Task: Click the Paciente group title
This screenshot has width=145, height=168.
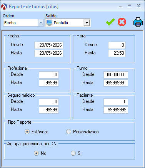Action: coord(85,95)
